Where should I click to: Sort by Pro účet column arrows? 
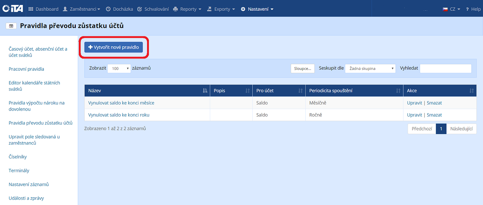coord(301,91)
